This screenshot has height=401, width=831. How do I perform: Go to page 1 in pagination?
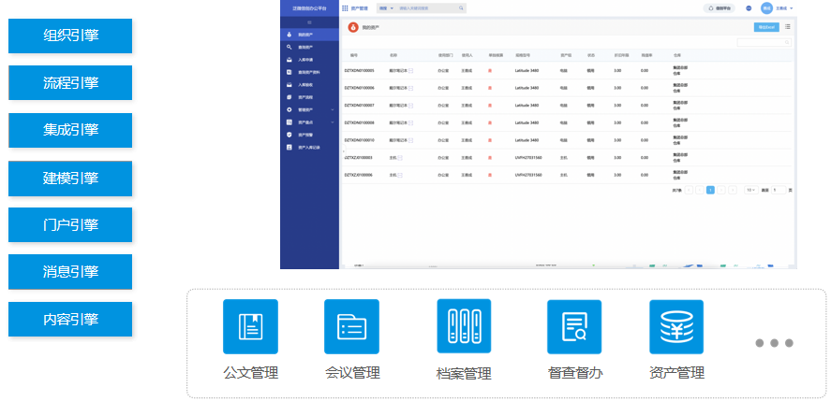click(710, 190)
